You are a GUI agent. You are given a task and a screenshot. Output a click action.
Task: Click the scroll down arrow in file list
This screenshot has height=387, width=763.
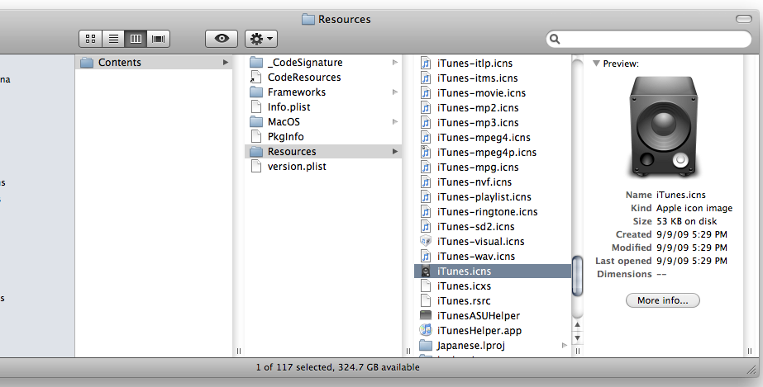(577, 337)
